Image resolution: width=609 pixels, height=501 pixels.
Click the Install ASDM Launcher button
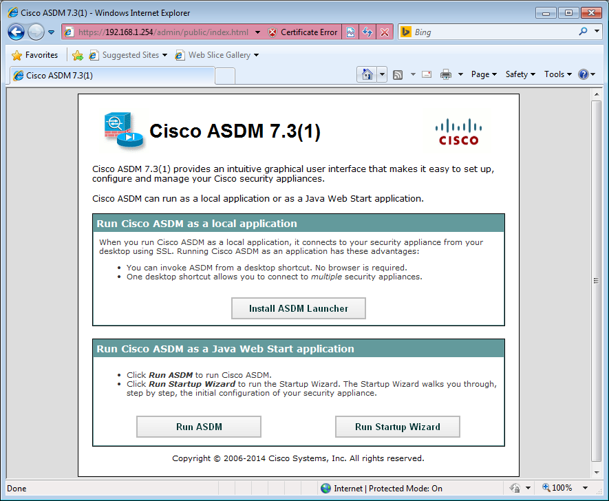click(x=298, y=308)
